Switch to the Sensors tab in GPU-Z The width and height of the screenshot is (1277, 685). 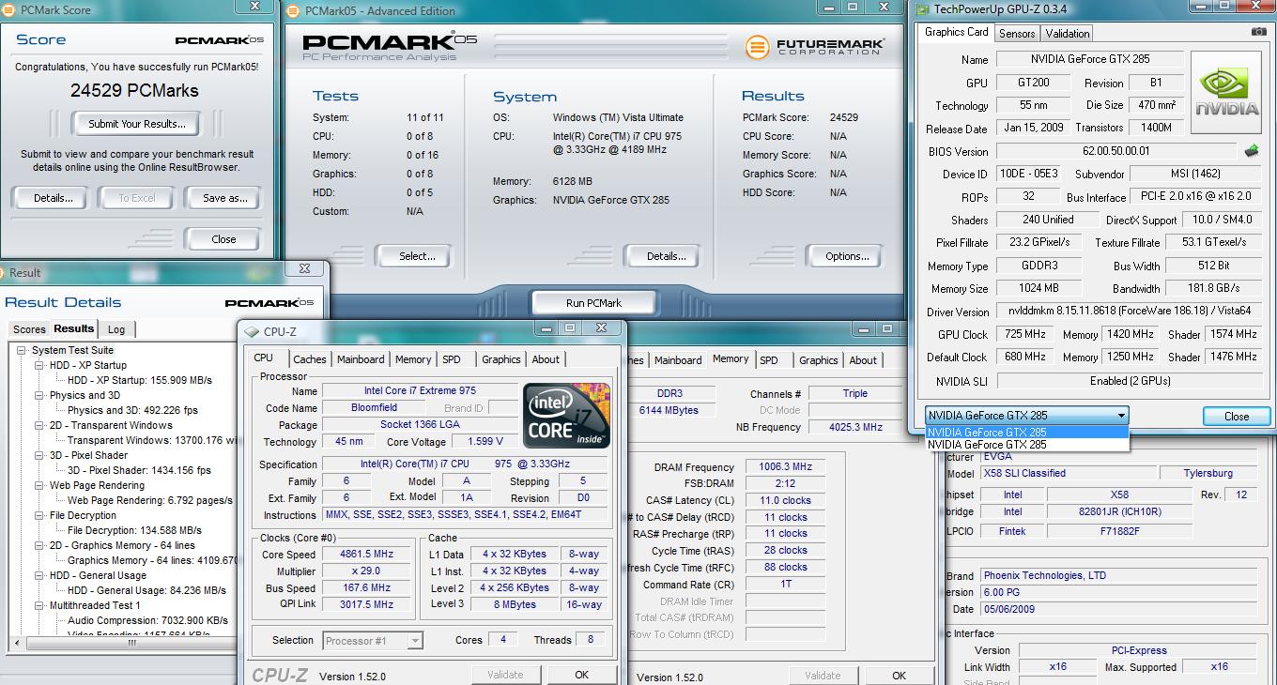click(x=1016, y=33)
